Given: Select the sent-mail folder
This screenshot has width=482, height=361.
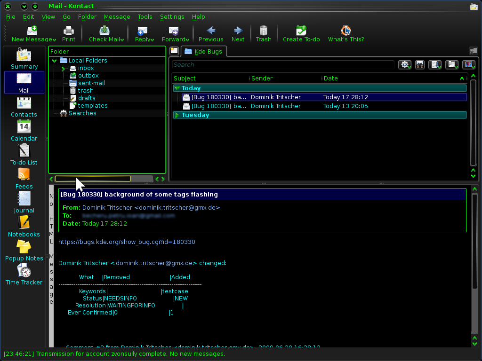Looking at the screenshot, I should point(91,83).
